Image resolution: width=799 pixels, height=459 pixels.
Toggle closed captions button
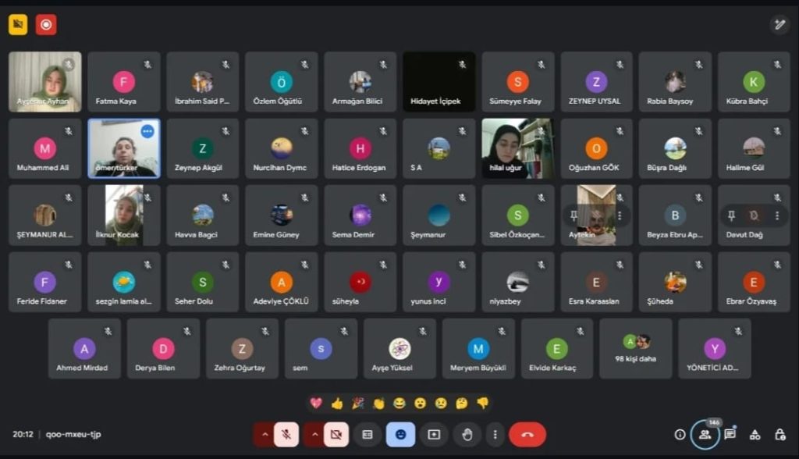[368, 435]
